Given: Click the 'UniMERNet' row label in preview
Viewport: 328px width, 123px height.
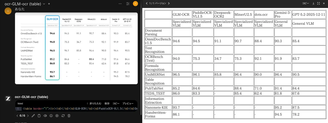Looking at the screenshot, I should [x=158, y=74].
